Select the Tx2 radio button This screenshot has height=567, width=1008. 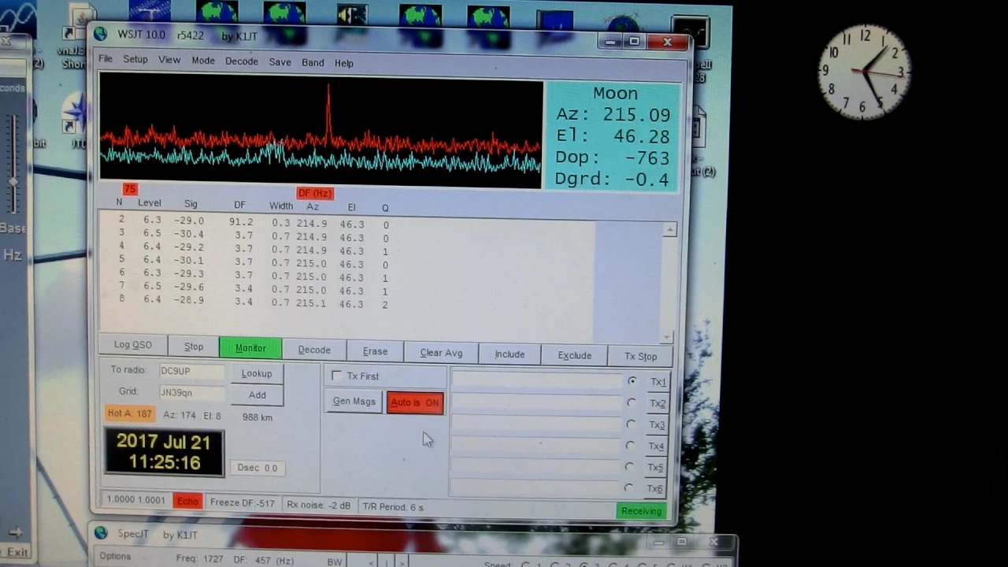[632, 402]
